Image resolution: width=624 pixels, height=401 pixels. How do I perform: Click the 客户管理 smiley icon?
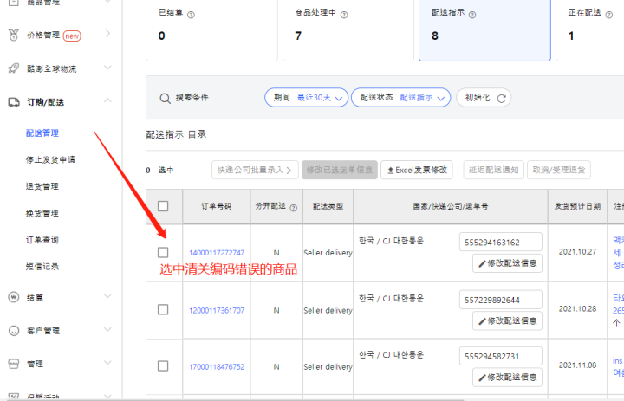(14, 331)
